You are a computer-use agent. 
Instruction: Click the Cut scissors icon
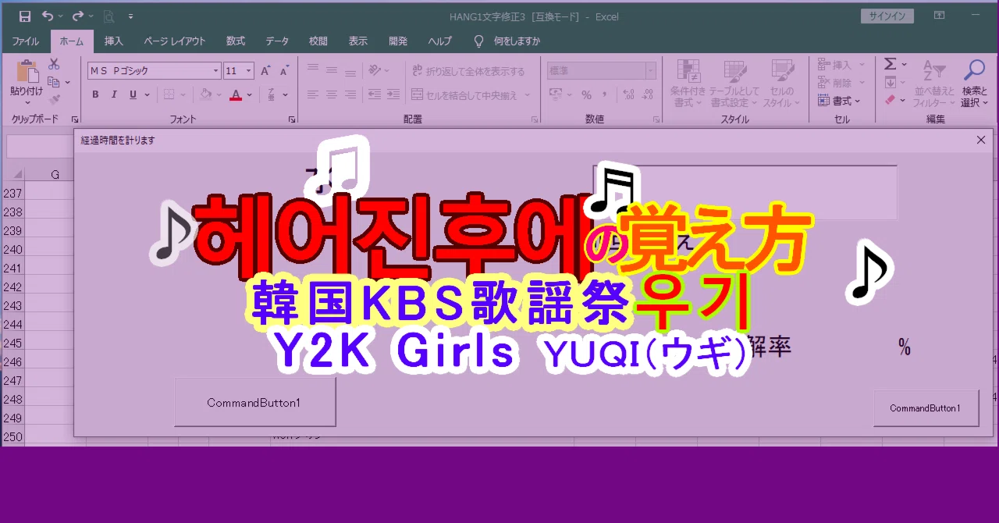(x=54, y=65)
